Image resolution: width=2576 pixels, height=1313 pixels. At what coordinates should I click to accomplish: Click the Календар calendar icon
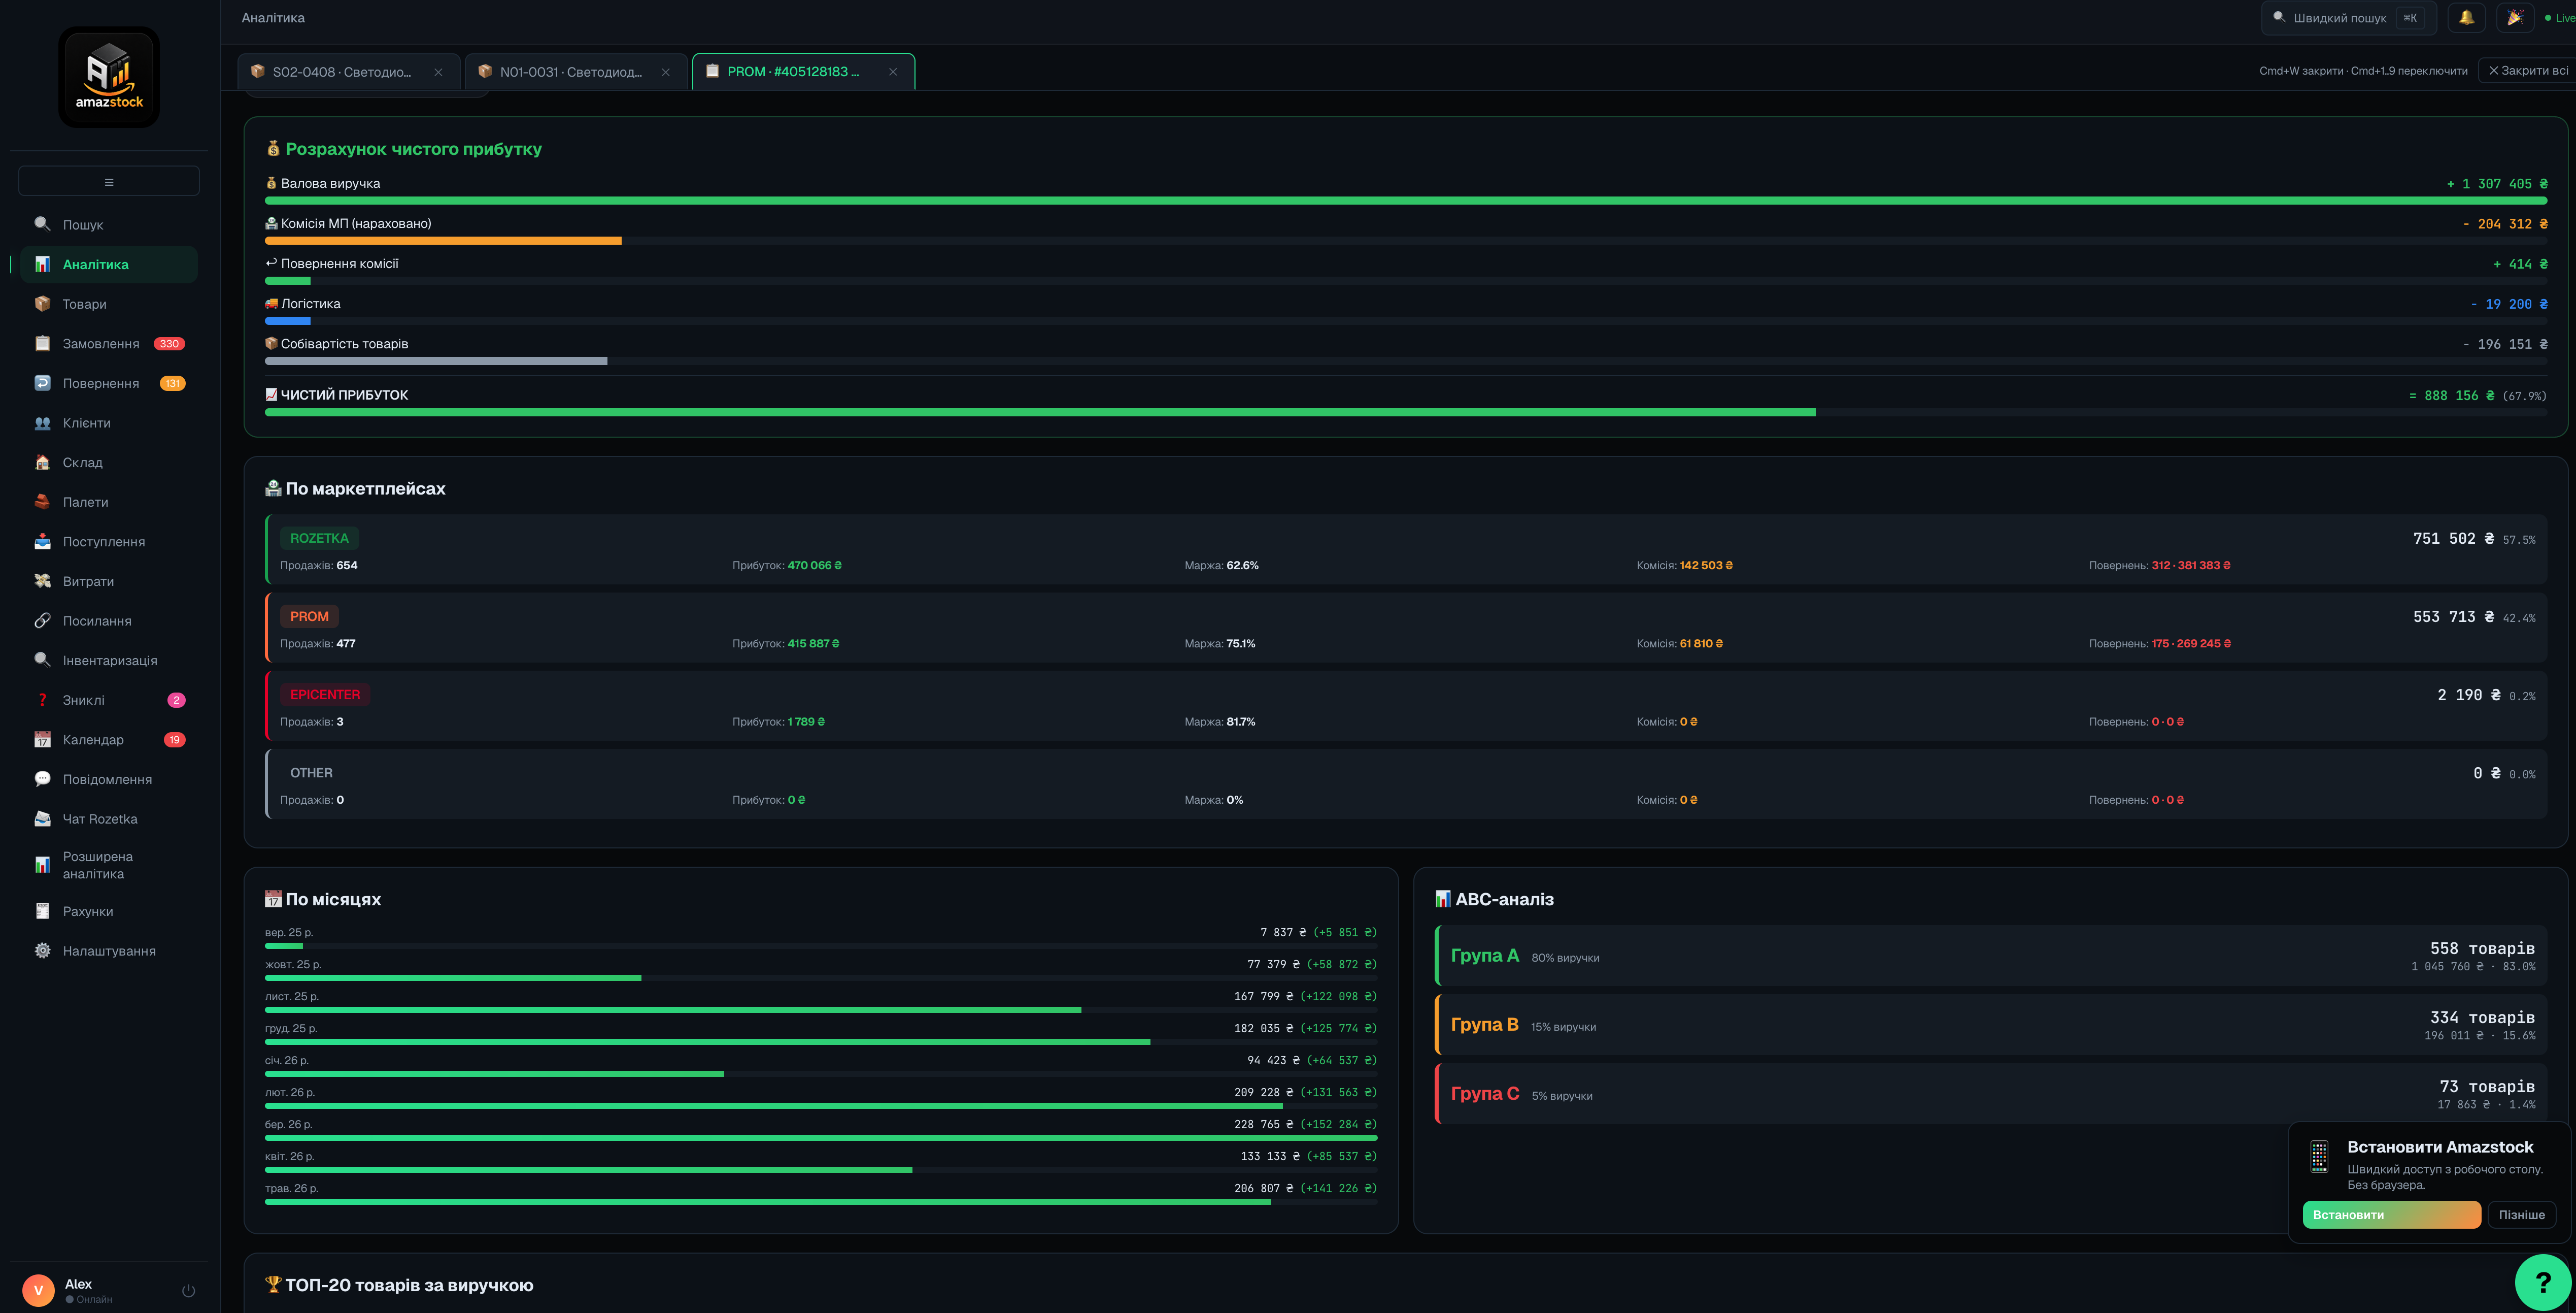(42, 740)
